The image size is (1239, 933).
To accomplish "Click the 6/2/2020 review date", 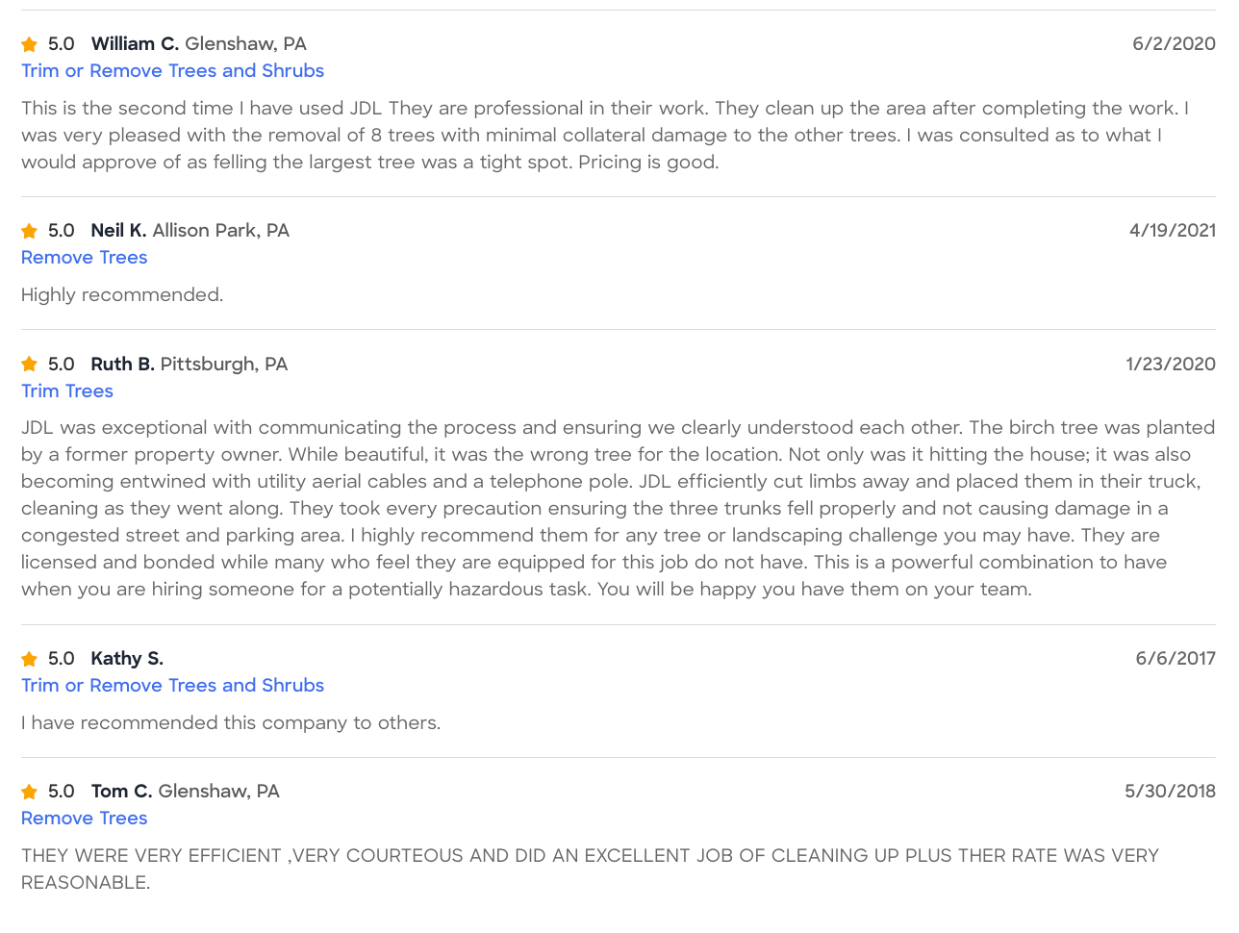I will (1174, 44).
